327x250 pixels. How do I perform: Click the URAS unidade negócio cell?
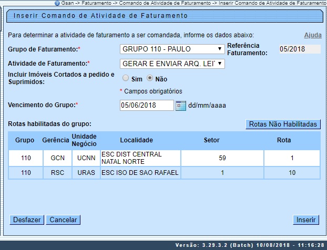coord(86,173)
